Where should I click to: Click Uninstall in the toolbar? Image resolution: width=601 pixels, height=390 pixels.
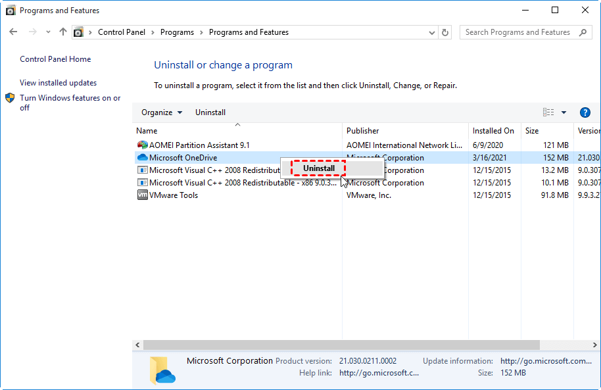[210, 112]
